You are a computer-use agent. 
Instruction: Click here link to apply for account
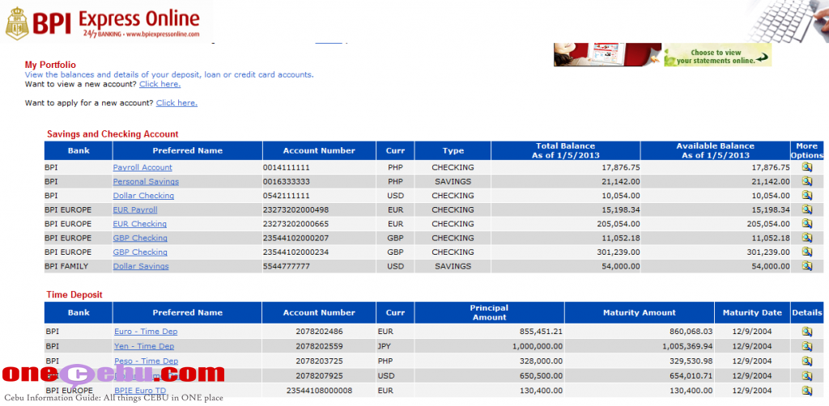[176, 103]
